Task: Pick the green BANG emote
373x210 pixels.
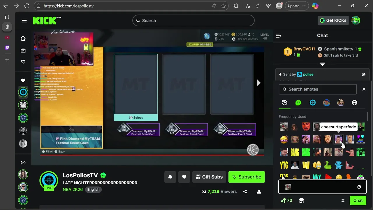Action: [306, 152]
